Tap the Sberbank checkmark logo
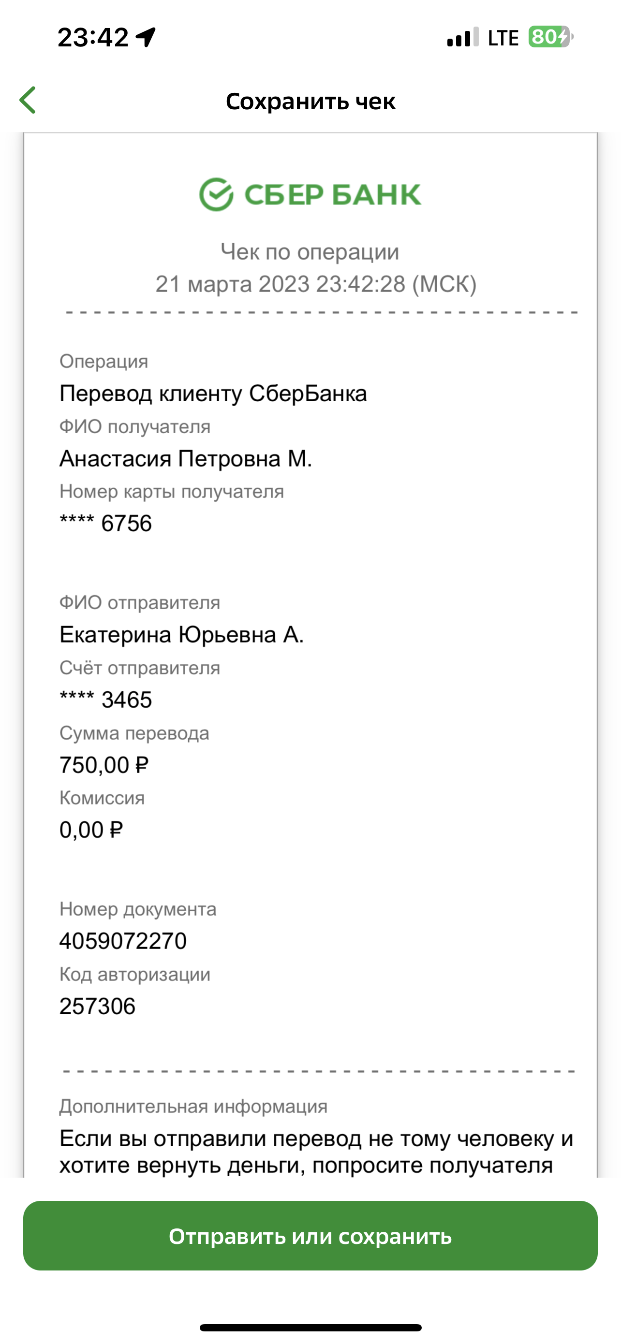The image size is (621, 1343). tap(216, 194)
